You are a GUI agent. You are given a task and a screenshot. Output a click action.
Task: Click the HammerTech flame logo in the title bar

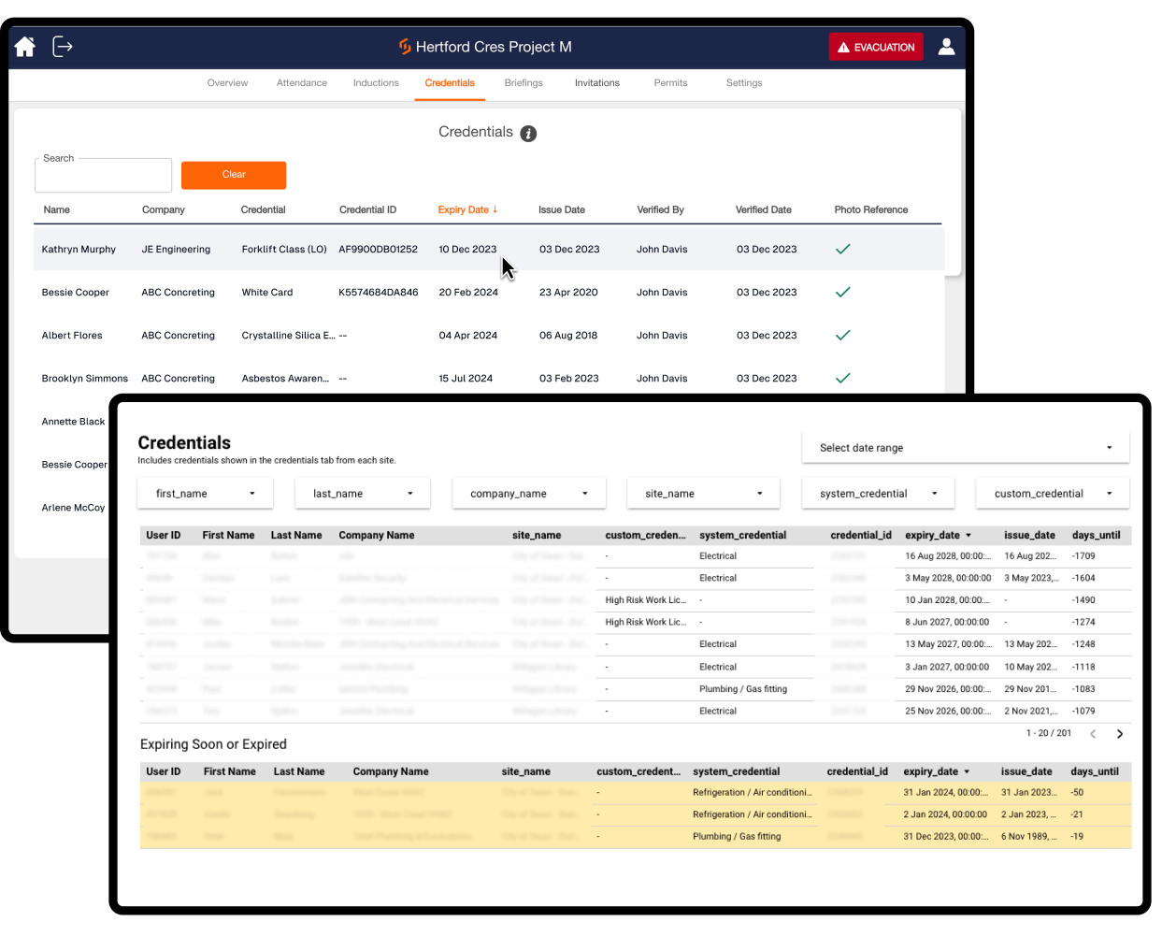tap(404, 46)
